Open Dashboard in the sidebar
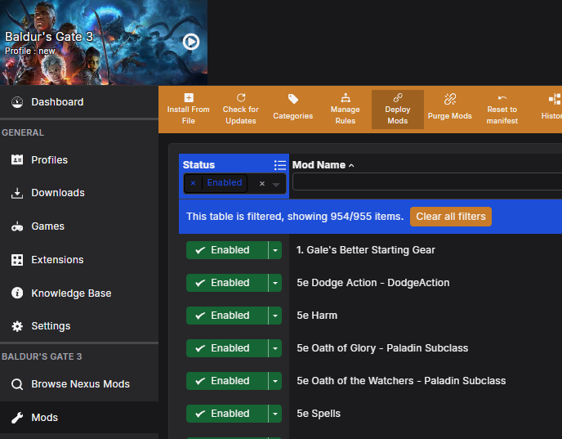The image size is (562, 439). pos(57,102)
